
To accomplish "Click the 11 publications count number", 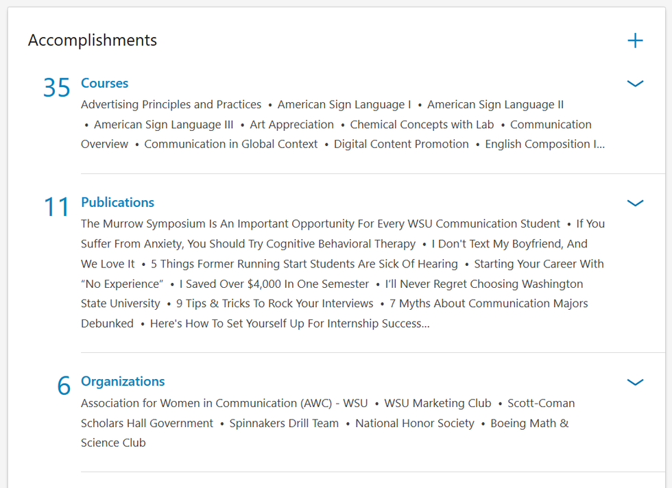I will click(57, 207).
